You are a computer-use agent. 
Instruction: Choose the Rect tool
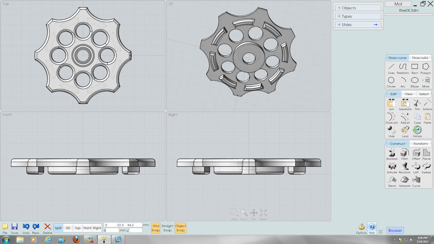[x=414, y=69]
